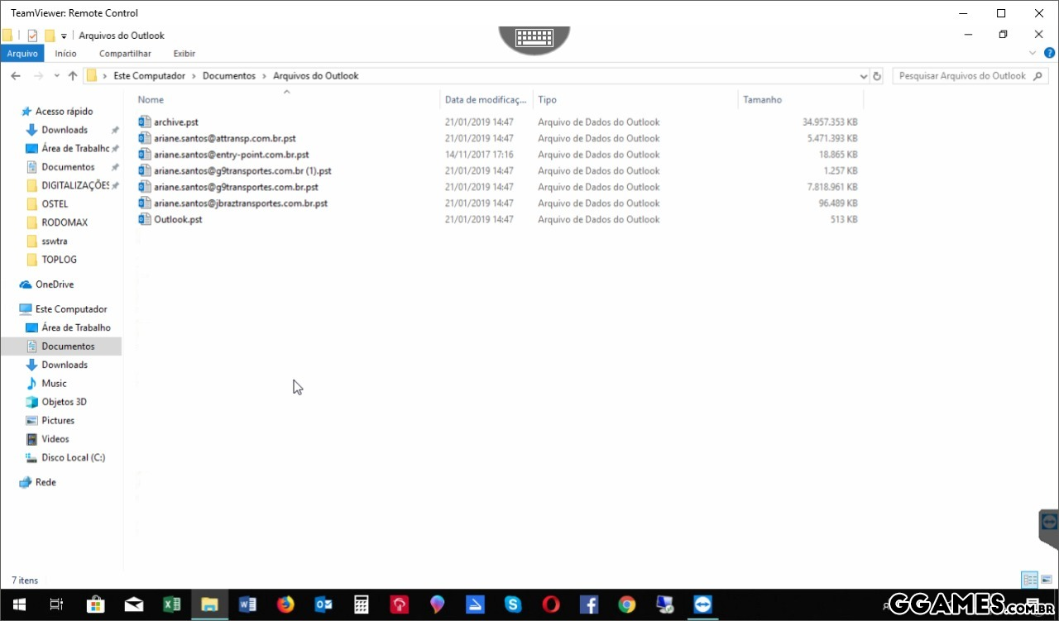Image resolution: width=1059 pixels, height=621 pixels.
Task: Open the Calculator taskbar icon
Action: point(361,604)
